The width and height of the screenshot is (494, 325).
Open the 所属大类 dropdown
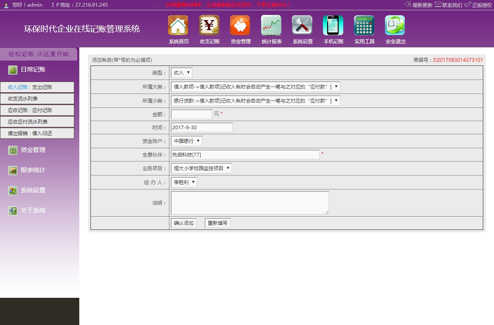coord(255,87)
